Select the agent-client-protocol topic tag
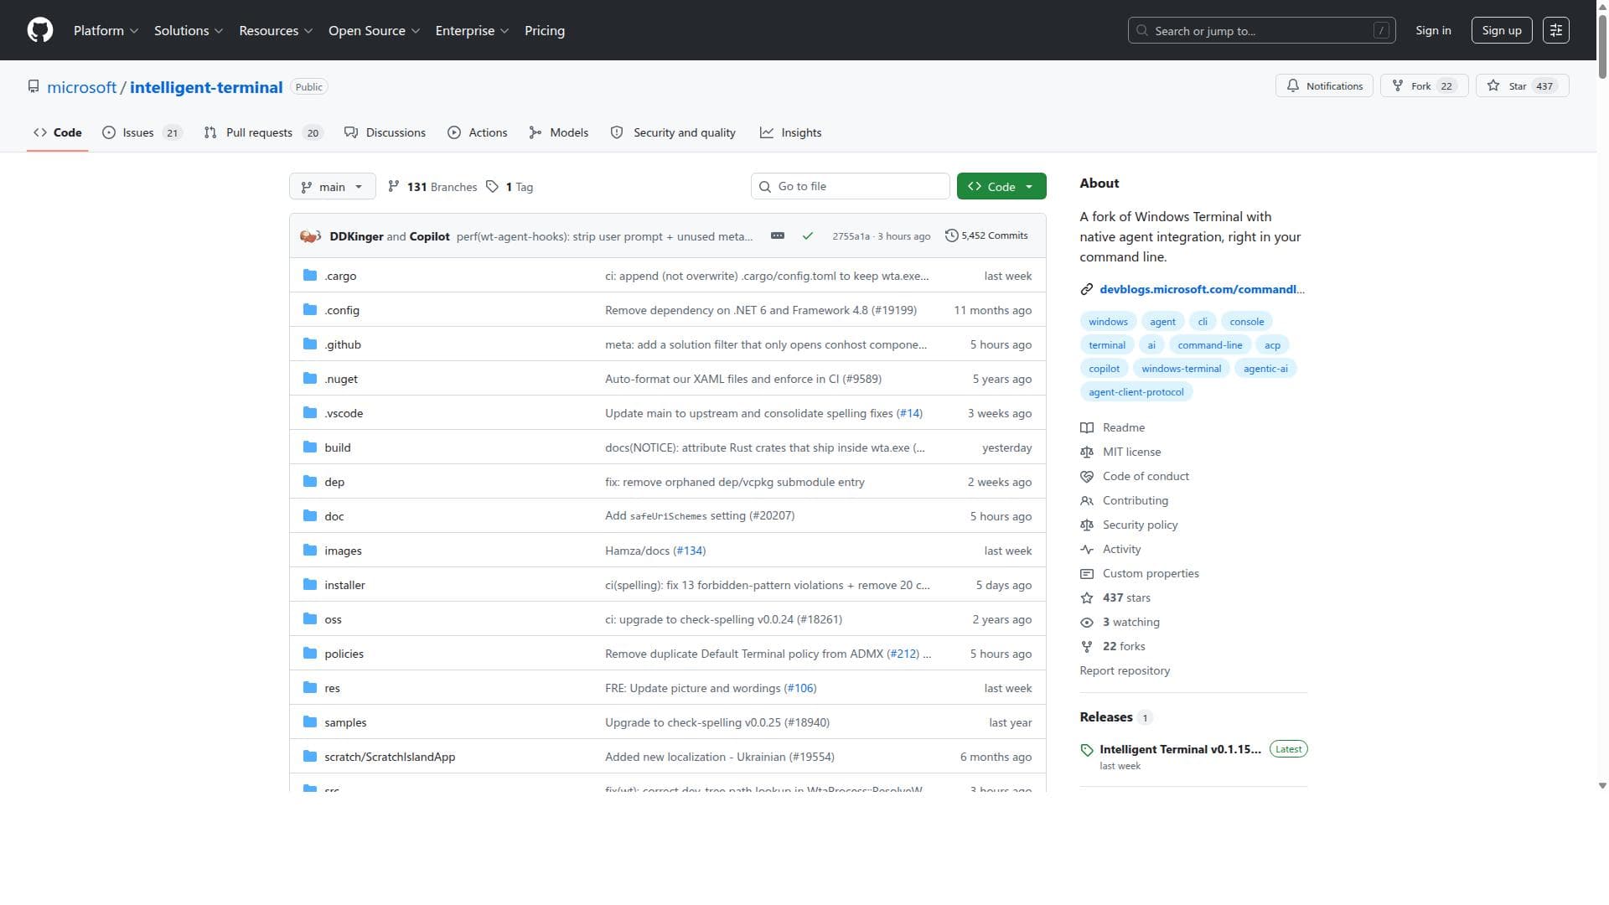 (1136, 392)
